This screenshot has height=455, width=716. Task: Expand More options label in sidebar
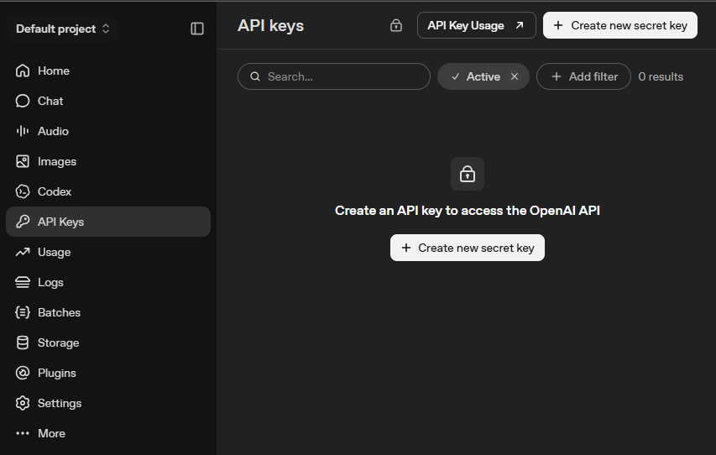pyautogui.click(x=51, y=433)
